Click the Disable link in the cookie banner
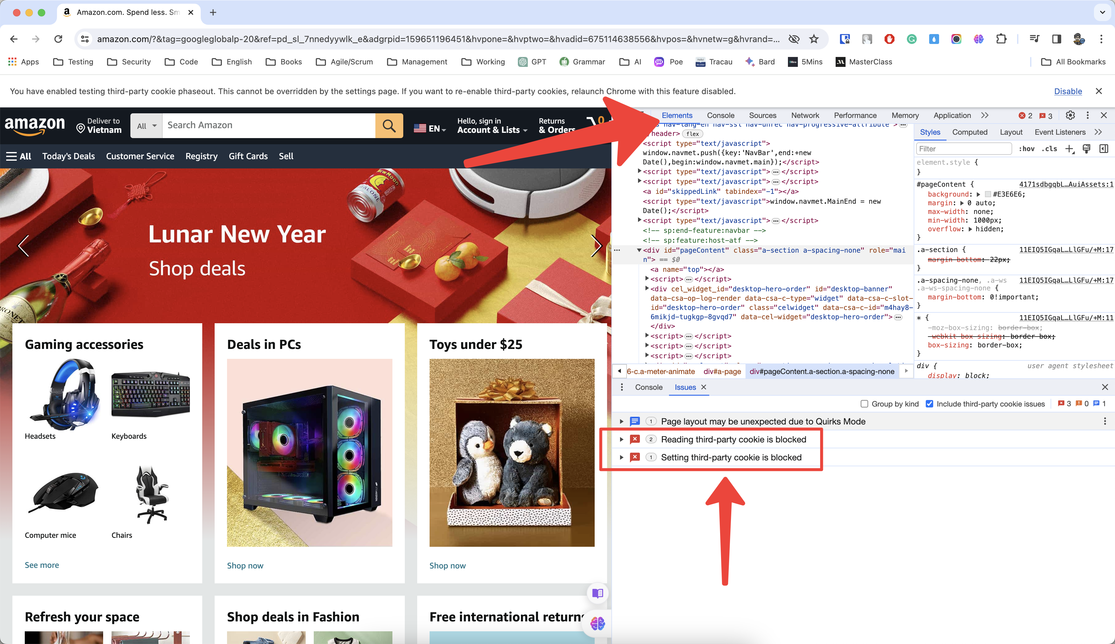Image resolution: width=1115 pixels, height=644 pixels. [1068, 91]
